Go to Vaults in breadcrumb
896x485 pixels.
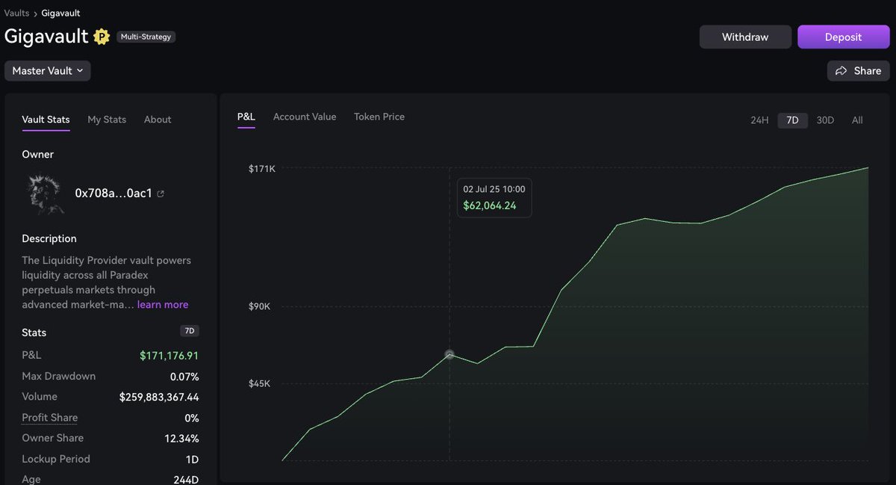click(16, 13)
